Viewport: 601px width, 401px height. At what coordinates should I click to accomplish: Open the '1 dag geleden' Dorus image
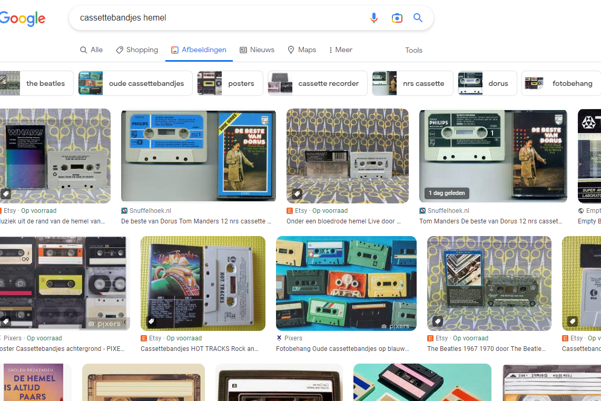pyautogui.click(x=493, y=155)
